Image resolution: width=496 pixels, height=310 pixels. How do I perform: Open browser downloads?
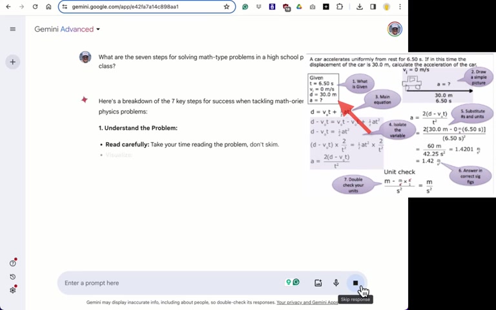click(359, 6)
